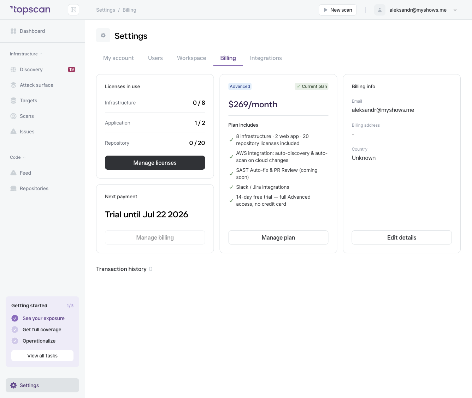
Task: Click the Discovery badge showing 19
Action: point(71,70)
